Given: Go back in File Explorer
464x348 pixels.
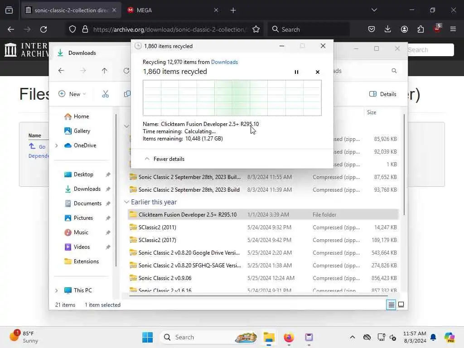Looking at the screenshot, I should [61, 70].
